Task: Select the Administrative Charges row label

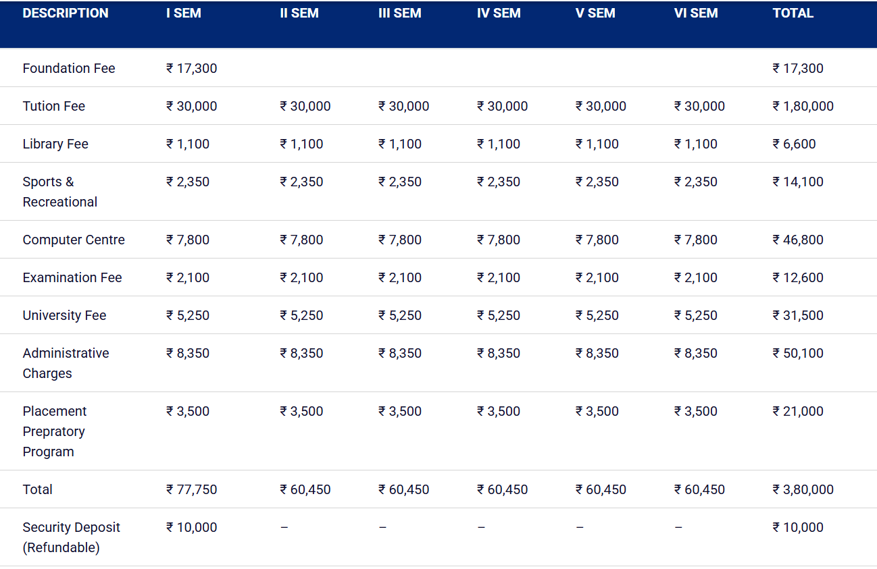Action: [x=66, y=363]
